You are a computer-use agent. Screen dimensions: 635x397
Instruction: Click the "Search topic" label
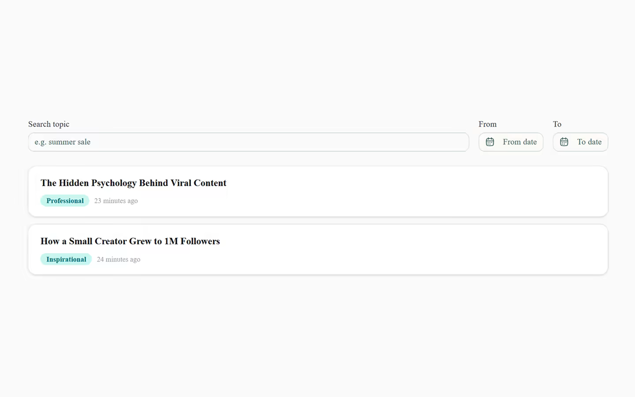tap(49, 124)
